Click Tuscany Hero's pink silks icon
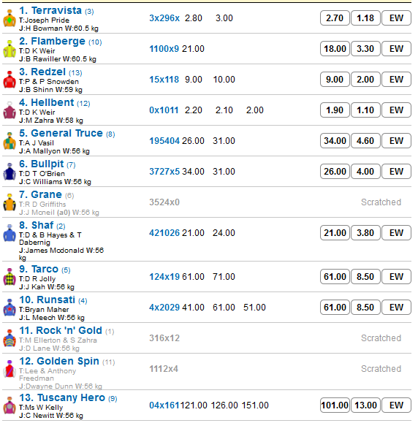This screenshot has height=423, width=418. coord(9,405)
